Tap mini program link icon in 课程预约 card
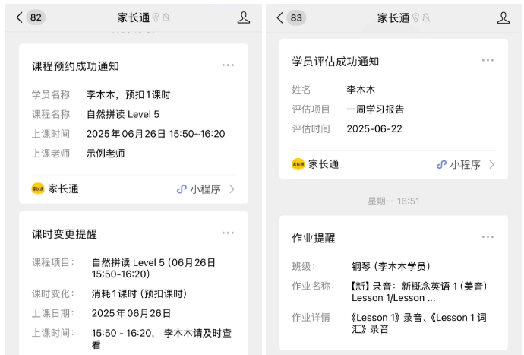Viewport: 524px width, 355px height. 182,189
